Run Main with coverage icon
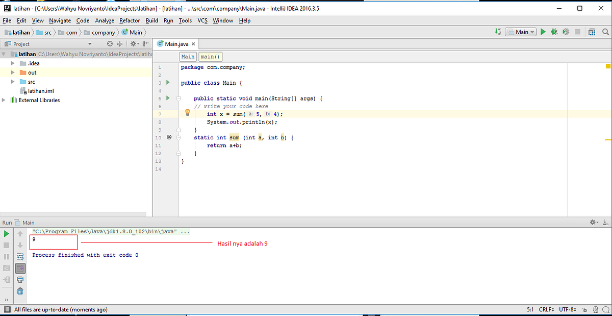612x316 pixels. (x=565, y=31)
